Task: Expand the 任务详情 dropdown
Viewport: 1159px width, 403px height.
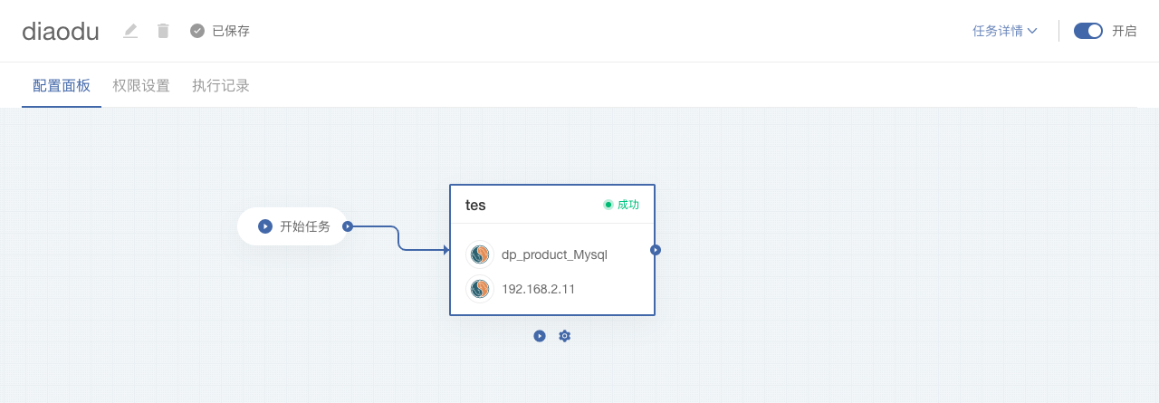Action: [x=1004, y=31]
